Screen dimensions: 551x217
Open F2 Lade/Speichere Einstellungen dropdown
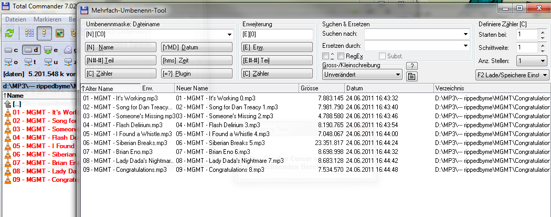point(512,75)
